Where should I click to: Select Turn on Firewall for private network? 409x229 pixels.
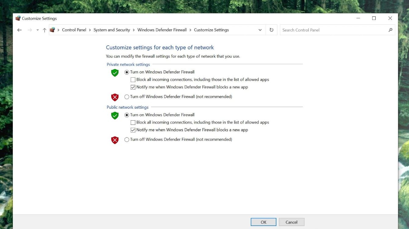(127, 72)
